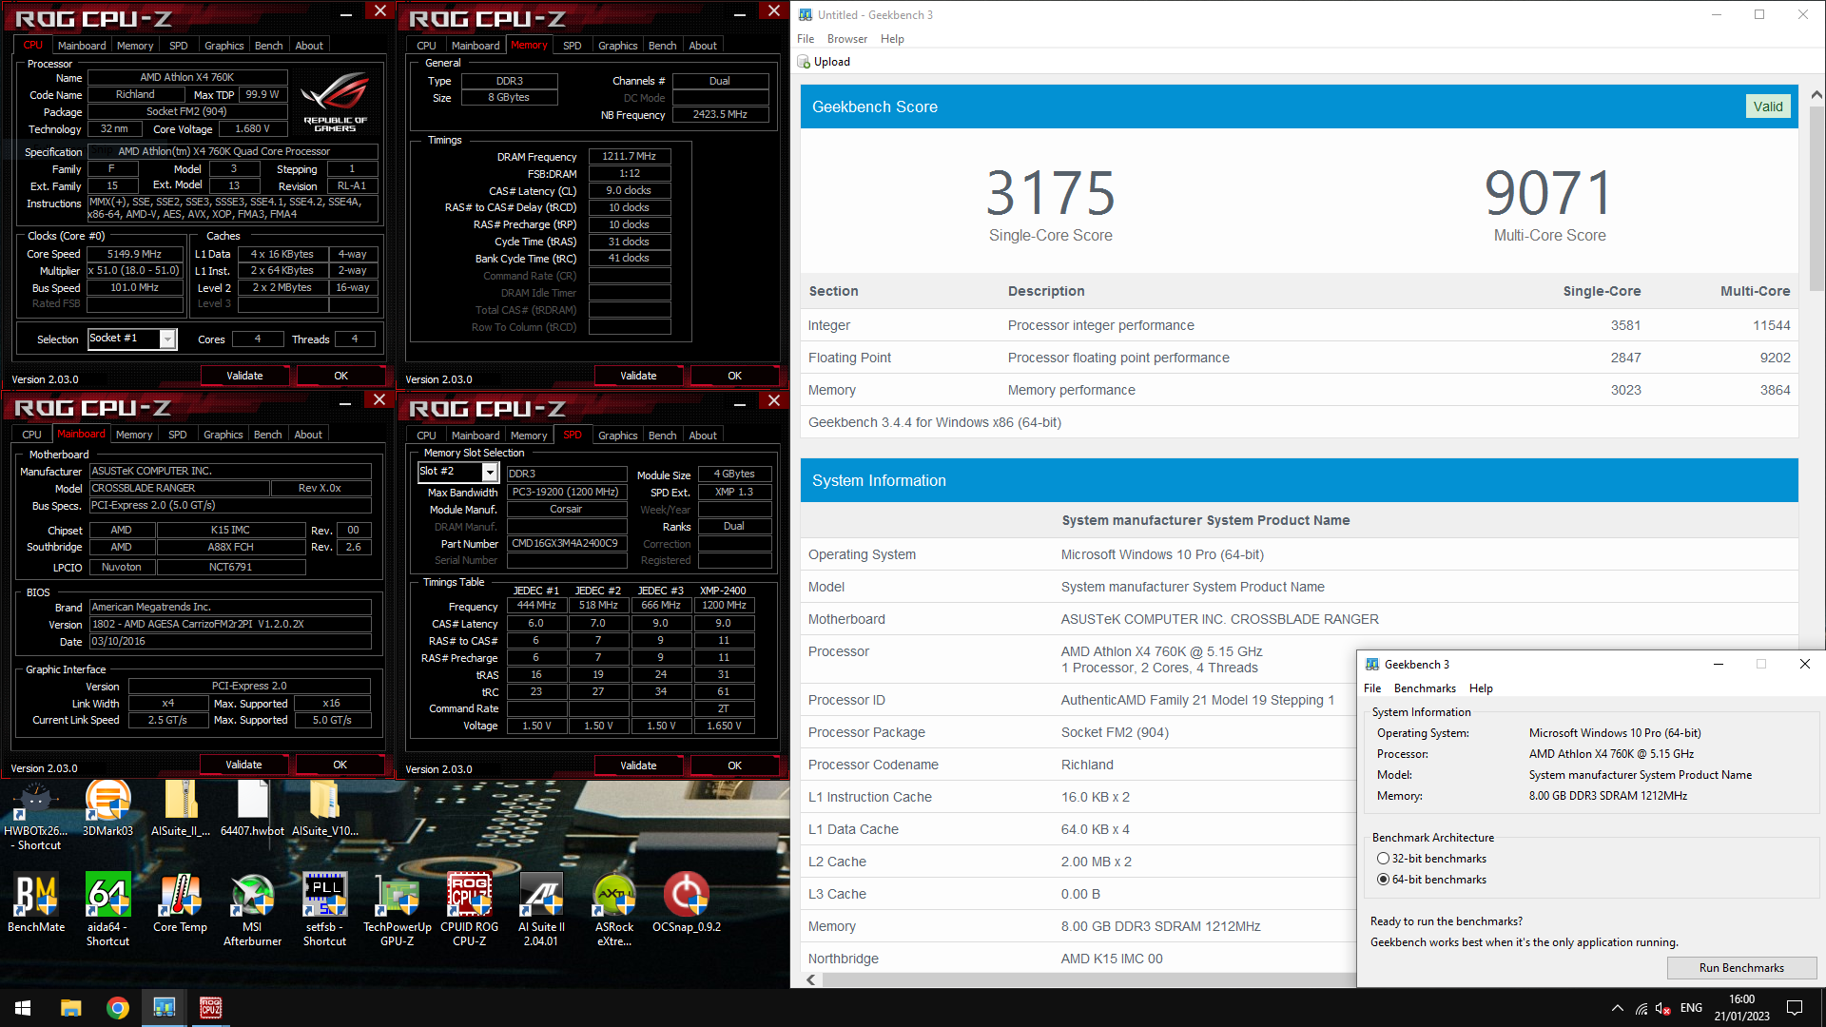Click the Max Bandwidth PC3-19200 field
Viewport: 1826px width, 1027px height.
pyautogui.click(x=565, y=493)
